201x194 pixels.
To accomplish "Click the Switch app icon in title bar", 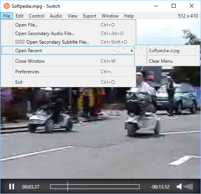I will [x=7, y=6].
